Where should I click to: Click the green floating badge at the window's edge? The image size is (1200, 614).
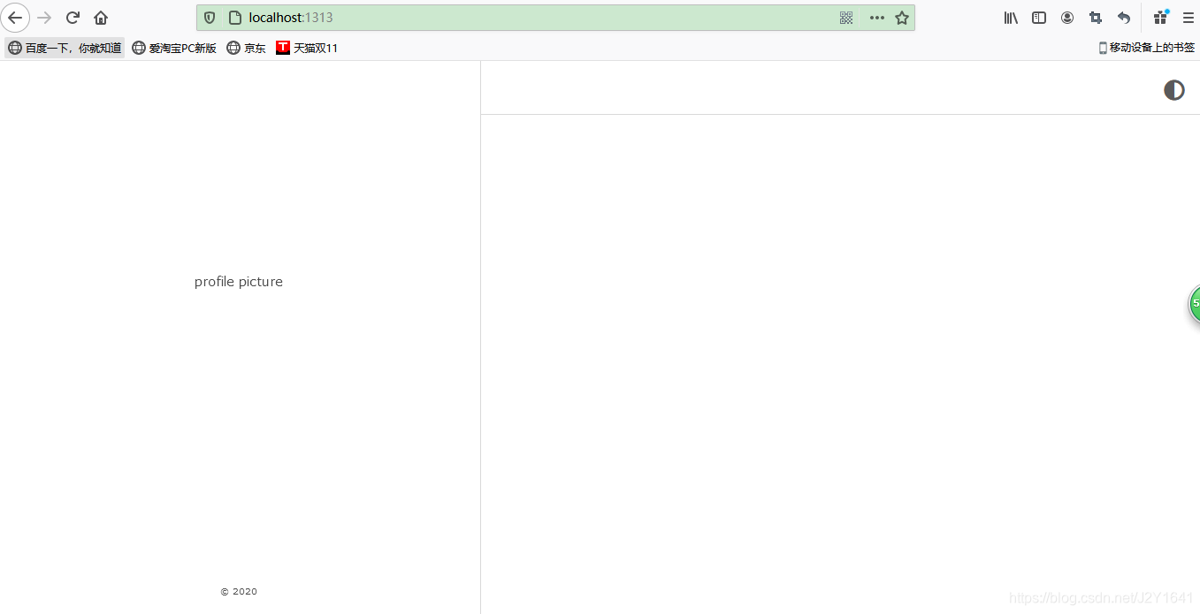[1194, 304]
